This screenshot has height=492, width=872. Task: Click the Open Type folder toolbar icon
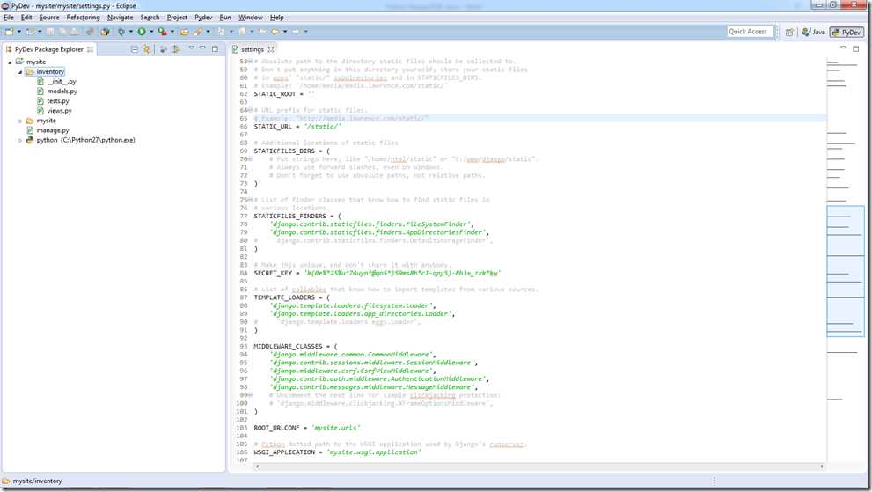(x=184, y=32)
